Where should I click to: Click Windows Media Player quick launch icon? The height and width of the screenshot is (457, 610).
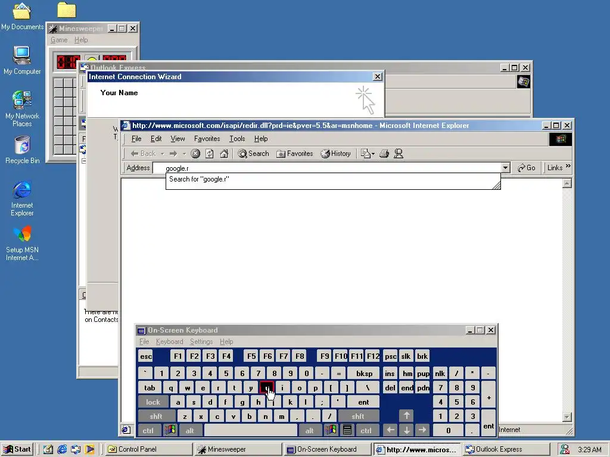(89, 449)
